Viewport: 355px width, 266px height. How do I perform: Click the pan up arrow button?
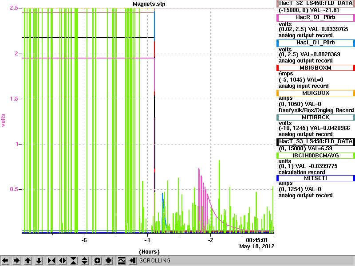click(x=28, y=261)
